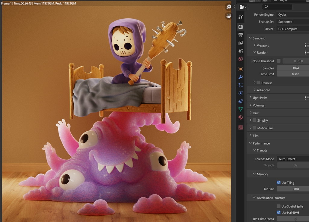
Task: Enable Use Spatial Splits option
Action: (x=279, y=206)
